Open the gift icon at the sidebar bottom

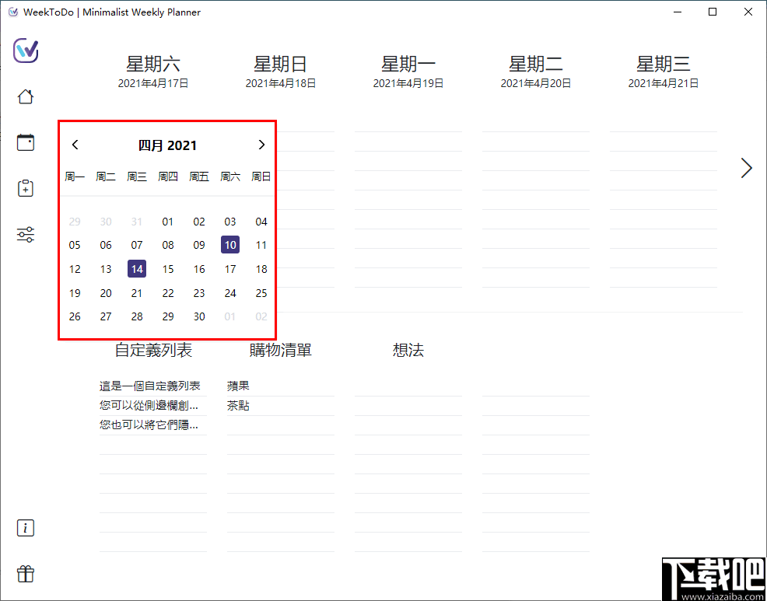point(25,574)
